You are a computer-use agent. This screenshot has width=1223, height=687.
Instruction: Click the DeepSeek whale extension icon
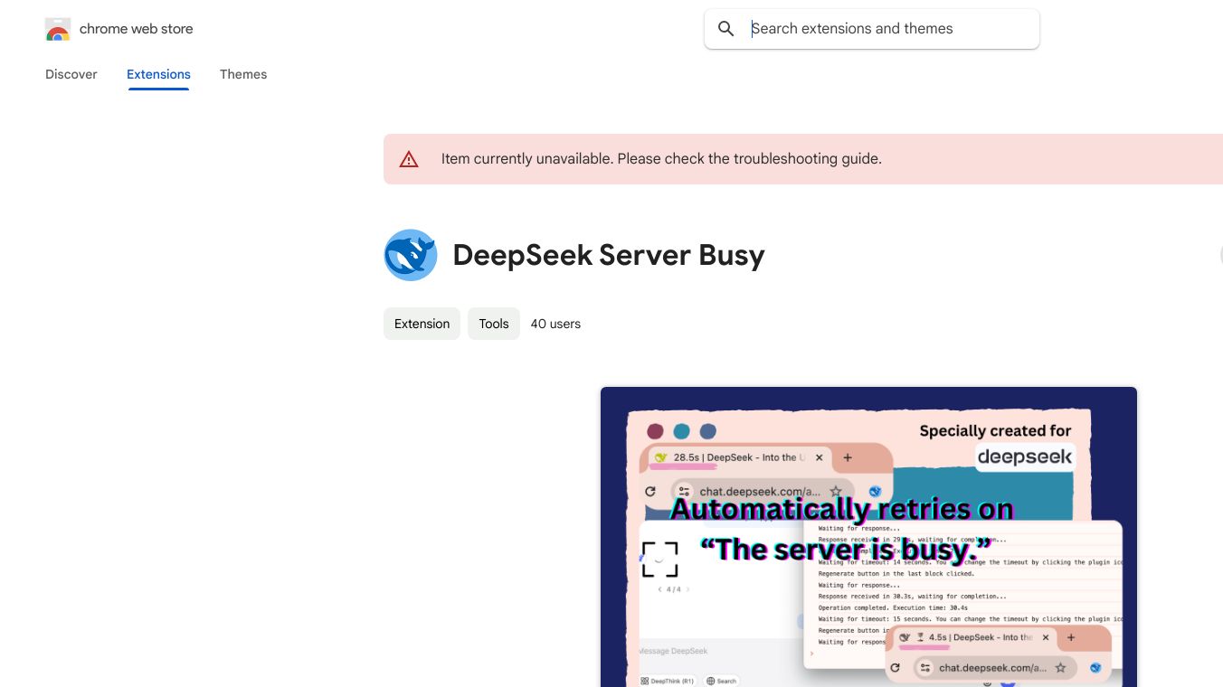(411, 255)
